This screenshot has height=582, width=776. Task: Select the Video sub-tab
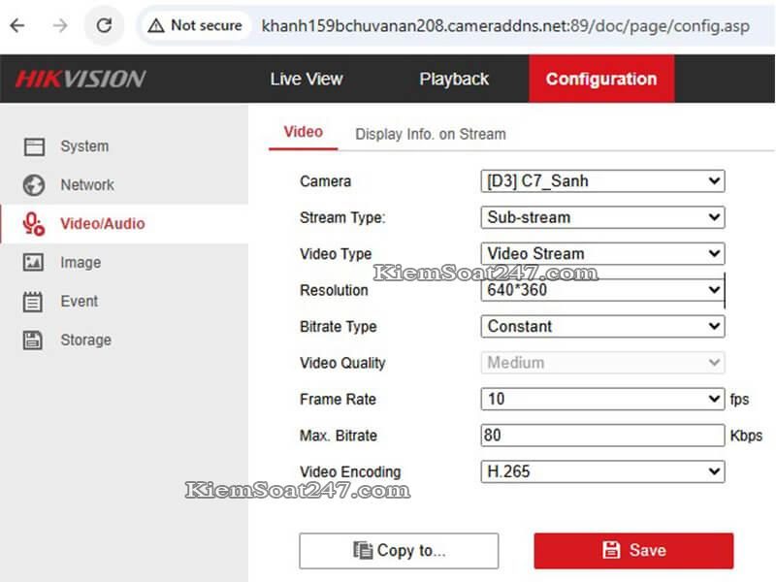point(303,132)
